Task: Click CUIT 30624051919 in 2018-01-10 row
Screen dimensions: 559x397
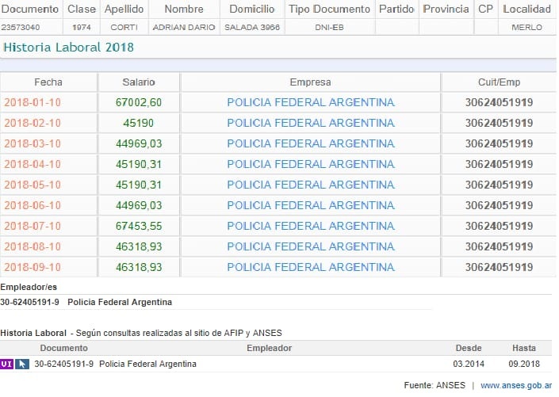Action: (x=499, y=103)
